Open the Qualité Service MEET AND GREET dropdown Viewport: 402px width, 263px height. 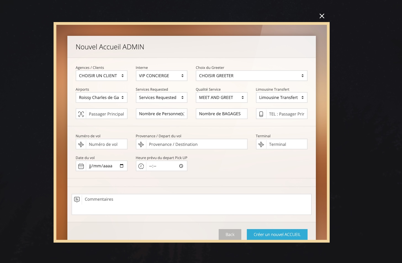(221, 98)
